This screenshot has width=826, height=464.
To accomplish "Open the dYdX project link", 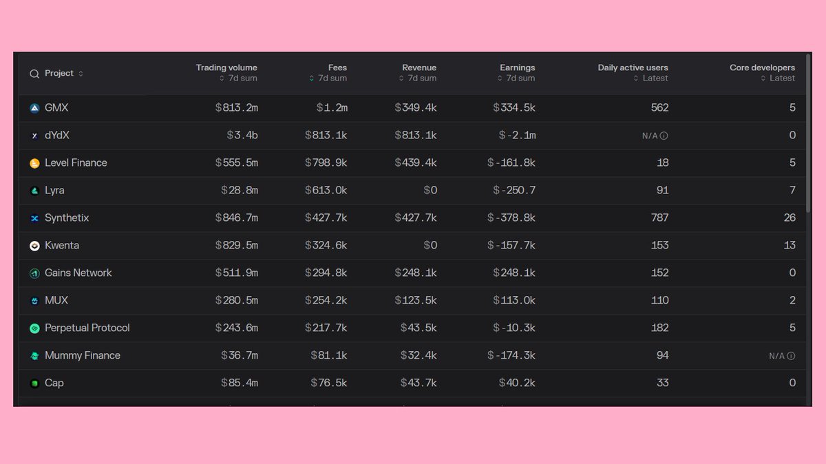I will 57,136.
